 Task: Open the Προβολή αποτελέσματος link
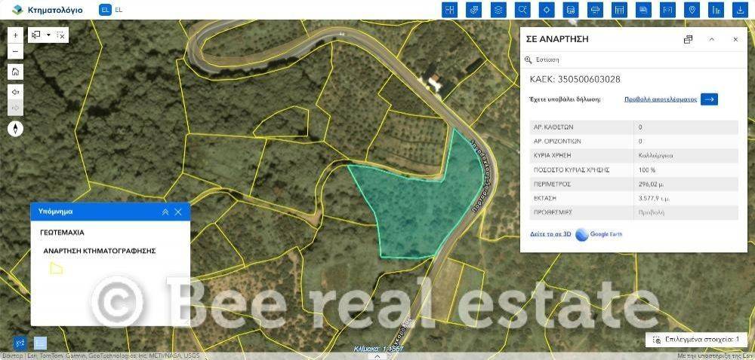click(660, 99)
